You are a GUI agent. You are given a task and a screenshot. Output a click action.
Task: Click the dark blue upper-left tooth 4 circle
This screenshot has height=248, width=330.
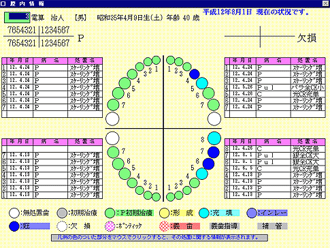pyautogui.click(x=195, y=74)
